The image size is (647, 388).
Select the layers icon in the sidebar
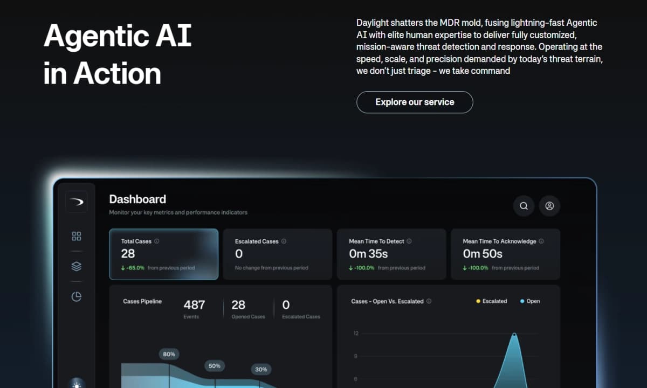[76, 266]
